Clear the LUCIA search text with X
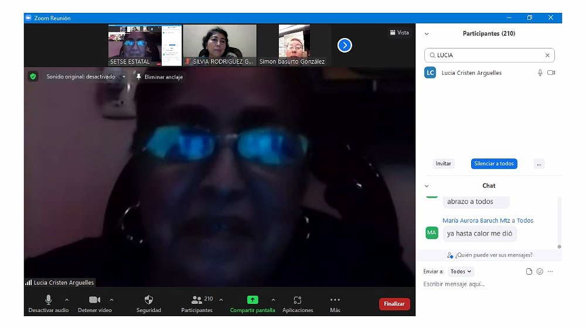This screenshot has height=329, width=586. (x=547, y=56)
